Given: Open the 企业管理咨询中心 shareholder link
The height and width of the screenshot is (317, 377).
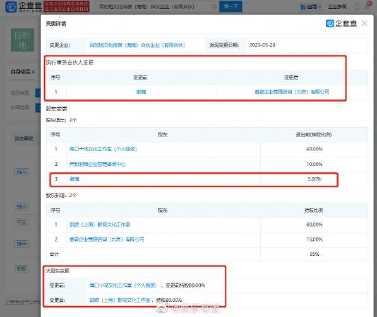Looking at the screenshot, I should coord(97,164).
